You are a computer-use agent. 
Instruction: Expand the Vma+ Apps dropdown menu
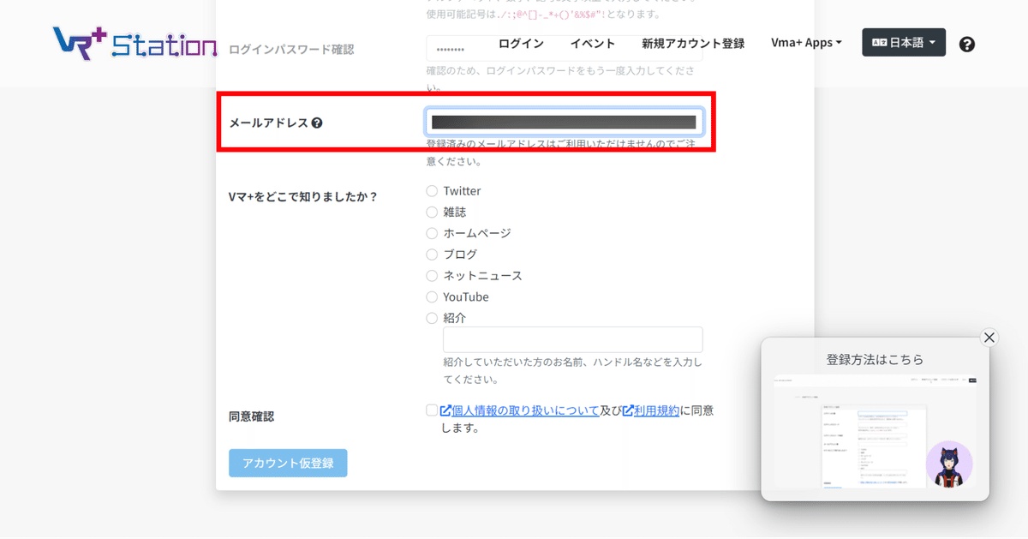pos(806,43)
